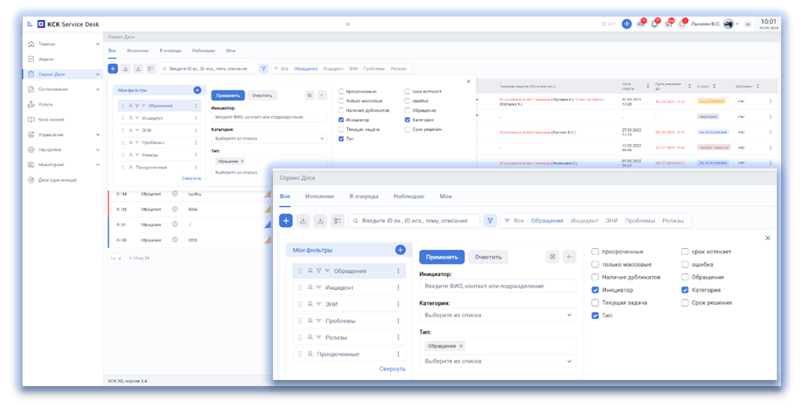Expand Сервис Деск chevron in the sidebar
The width and height of the screenshot is (803, 414).
98,74
